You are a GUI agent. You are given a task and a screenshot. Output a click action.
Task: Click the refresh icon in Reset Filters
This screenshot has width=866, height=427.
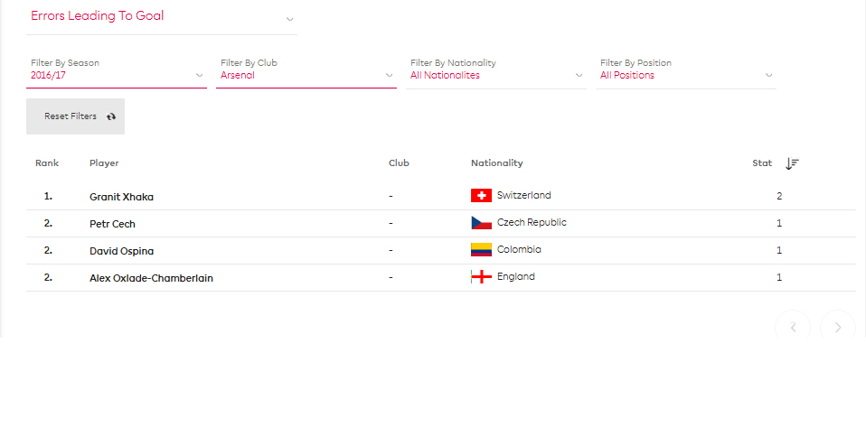point(111,116)
